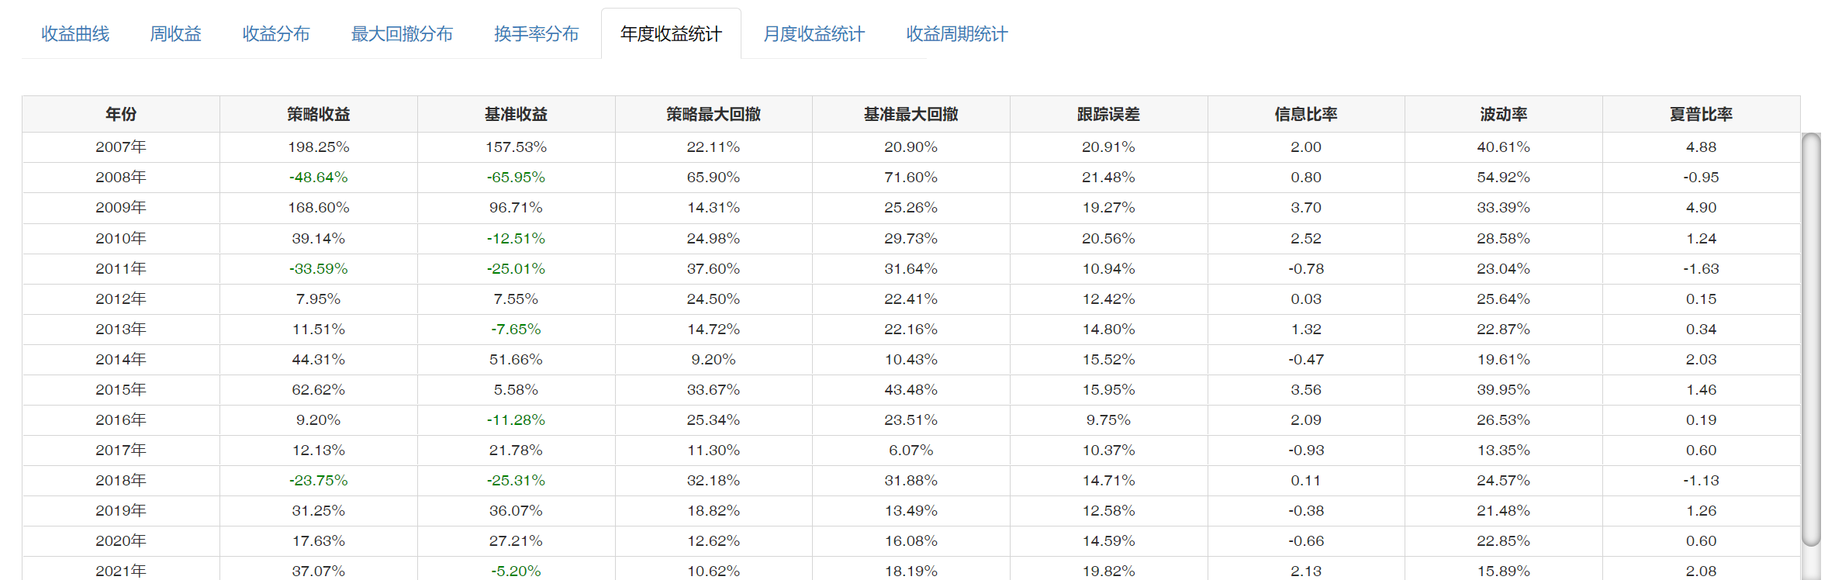
Task: Click the 年份 column header
Action: click(121, 115)
